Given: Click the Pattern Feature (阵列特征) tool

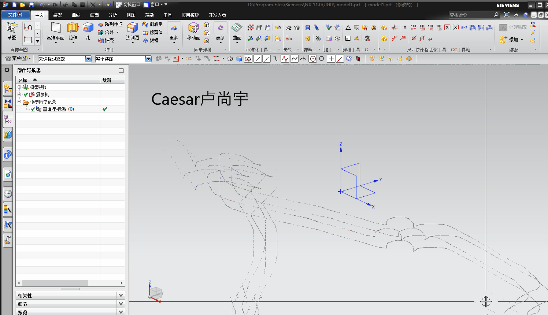Looking at the screenshot, I should [110, 24].
